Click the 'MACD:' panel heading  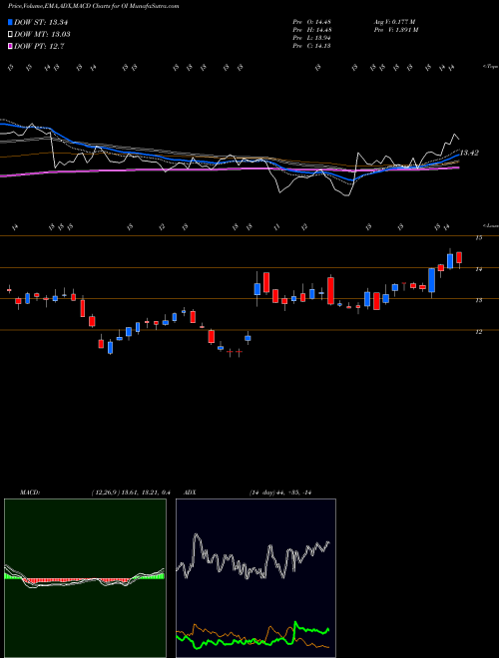click(29, 493)
